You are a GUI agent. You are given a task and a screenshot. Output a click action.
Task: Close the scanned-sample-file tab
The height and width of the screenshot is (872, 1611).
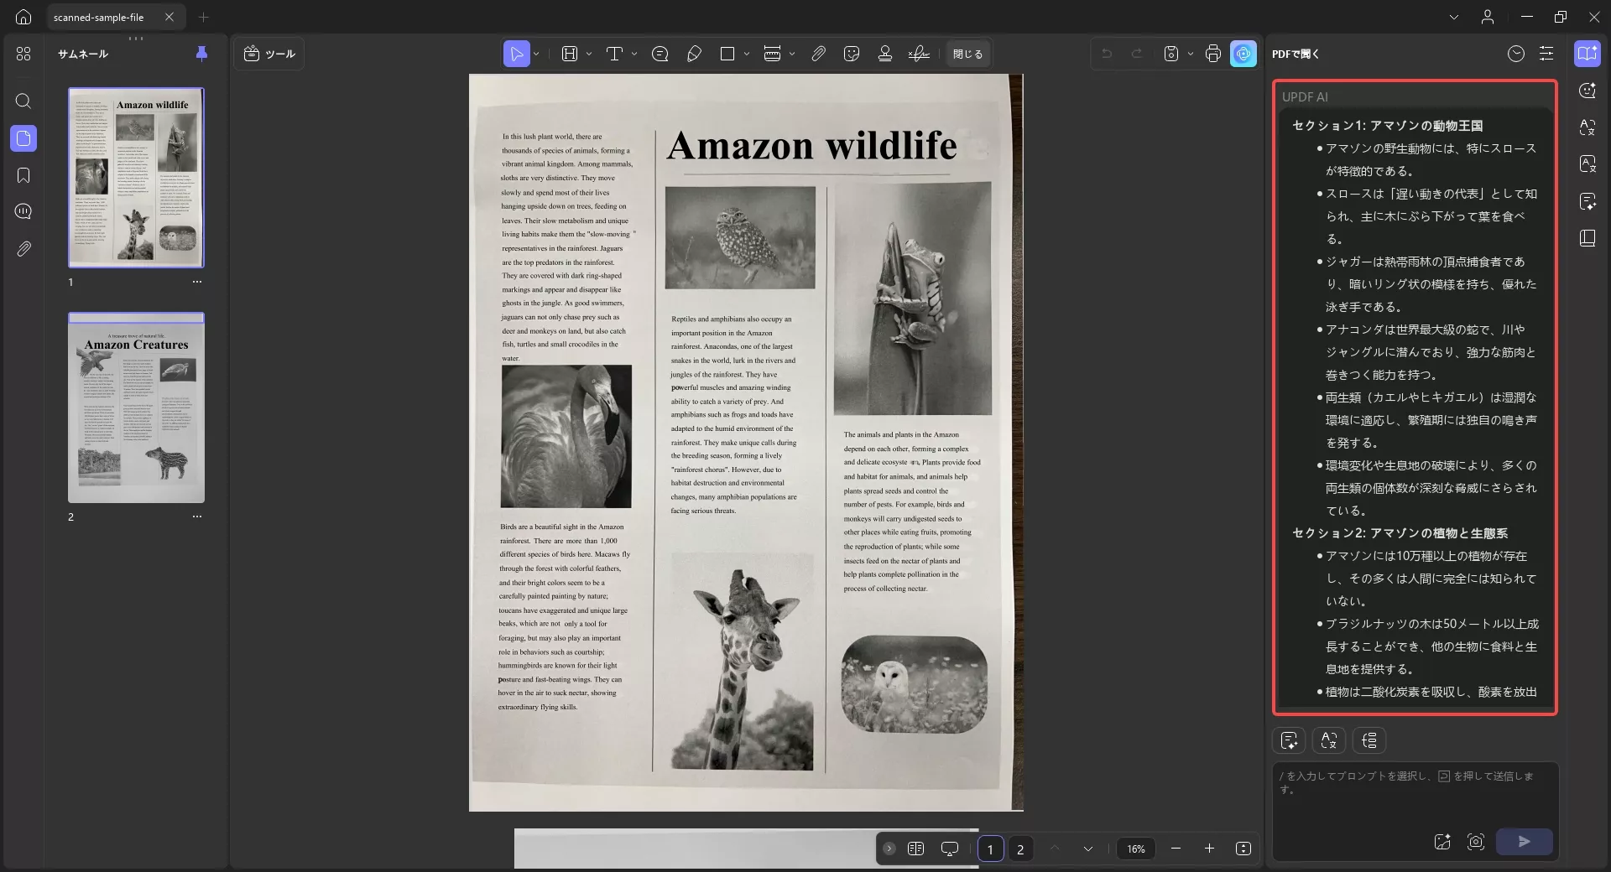pos(169,17)
